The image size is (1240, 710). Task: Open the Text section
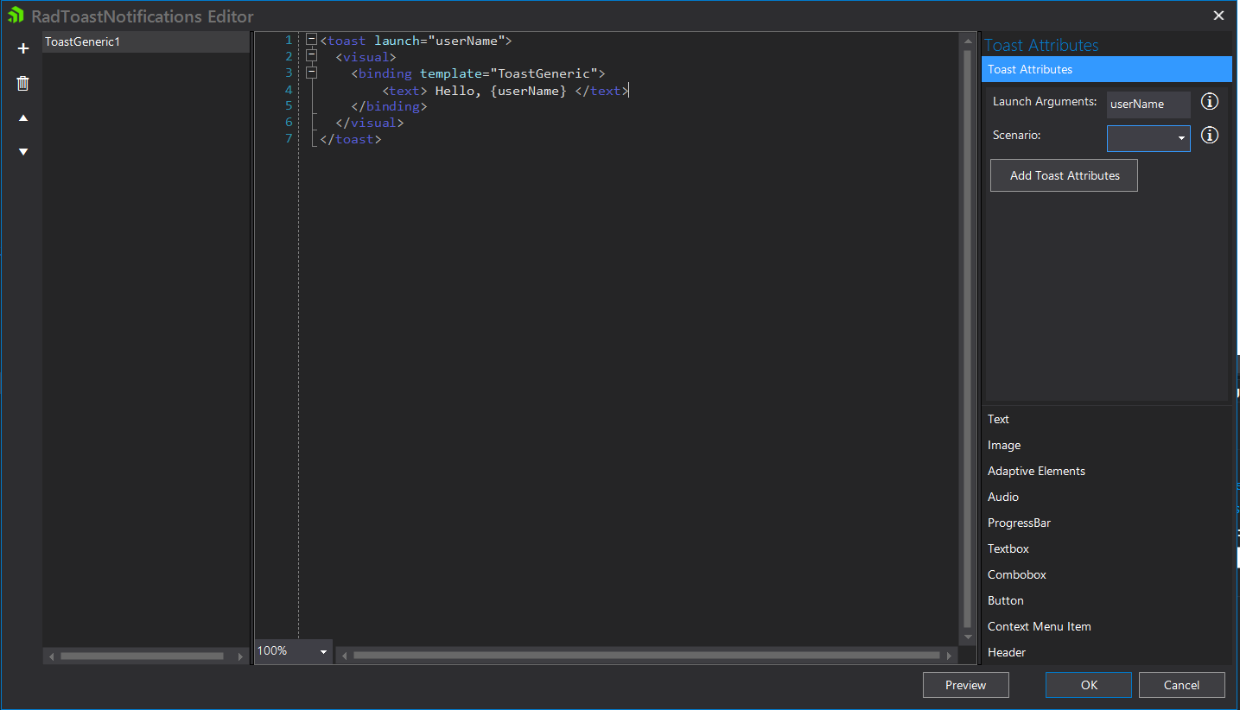[1107, 419]
